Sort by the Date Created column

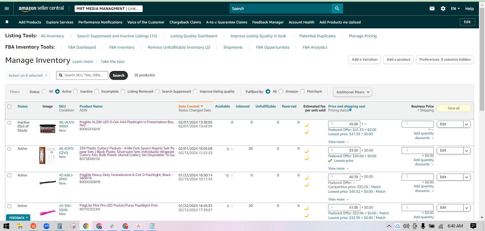[190, 106]
